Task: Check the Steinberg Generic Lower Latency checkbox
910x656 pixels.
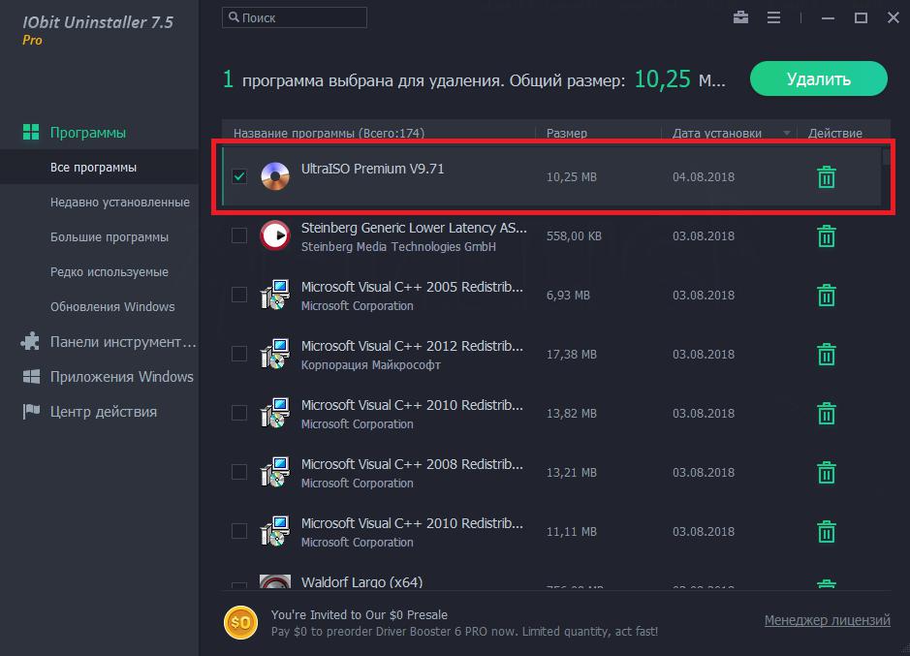Action: tap(239, 236)
